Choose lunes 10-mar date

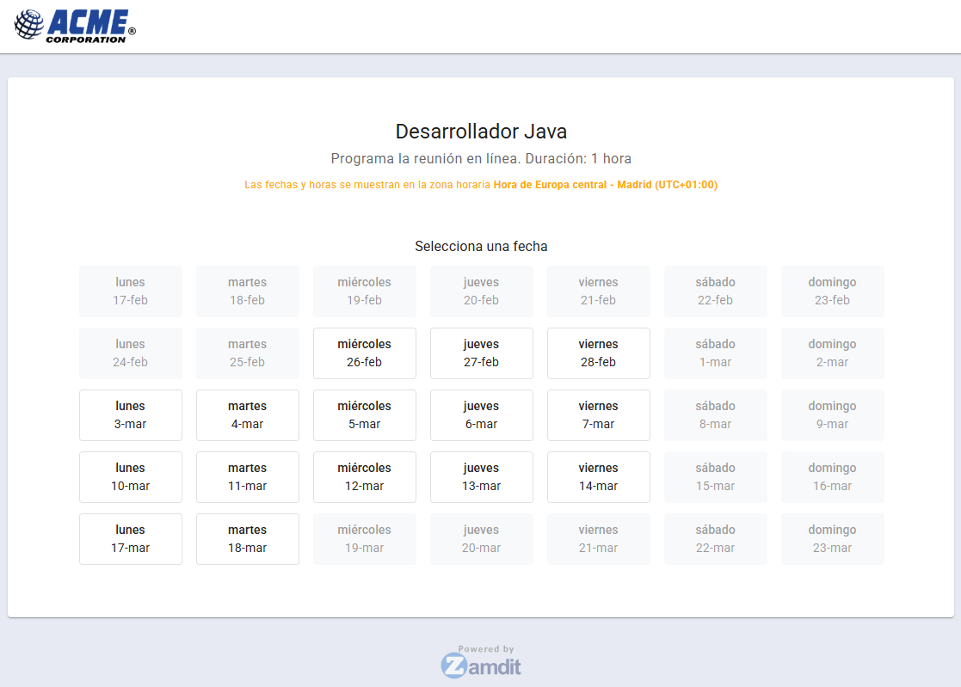[131, 477]
